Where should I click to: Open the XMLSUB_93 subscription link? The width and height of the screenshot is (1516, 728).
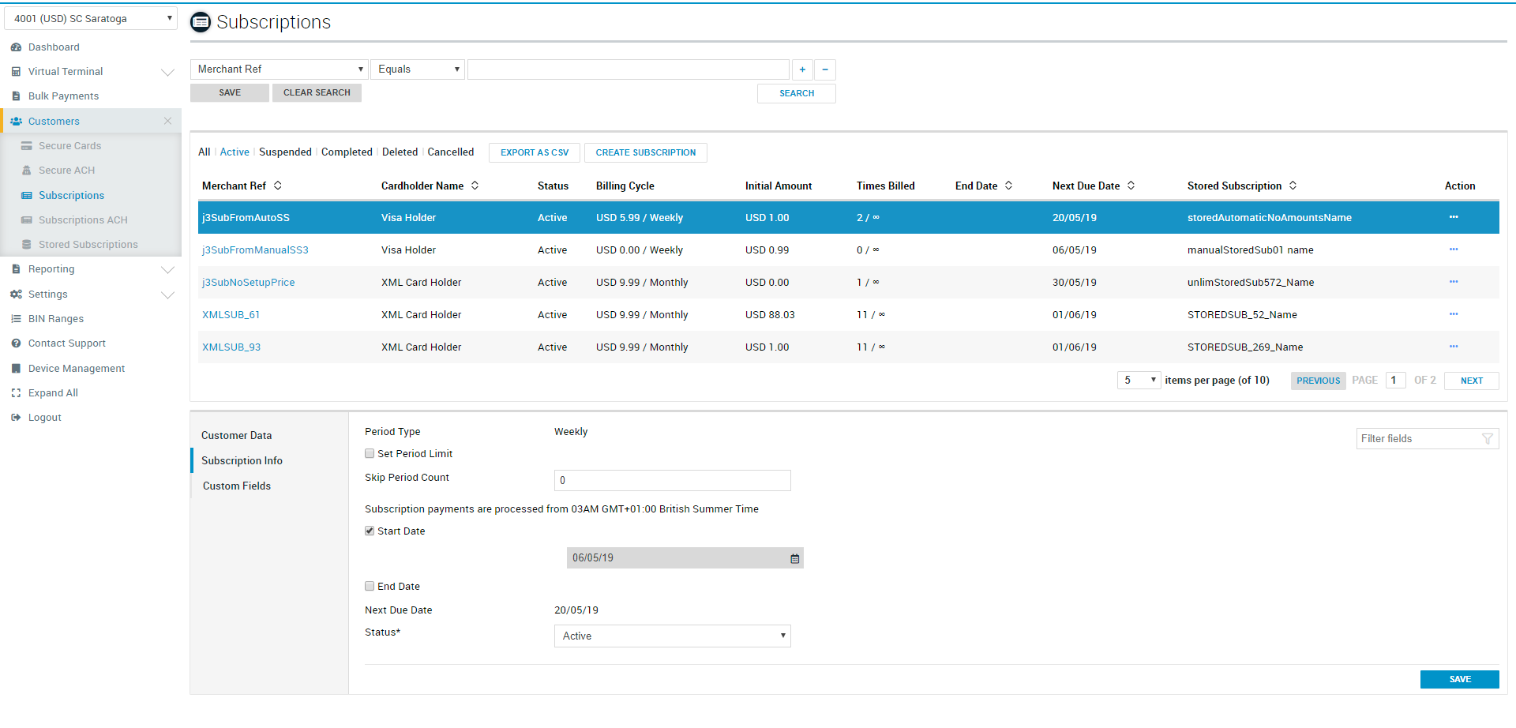pos(231,347)
